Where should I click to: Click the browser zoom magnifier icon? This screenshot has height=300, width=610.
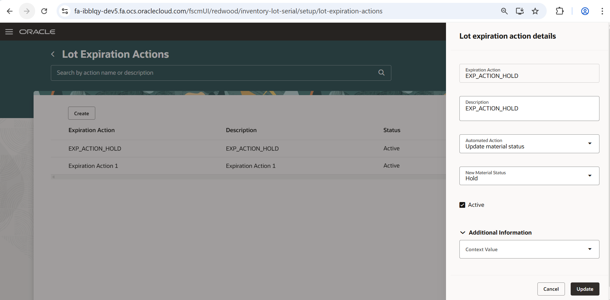[x=504, y=11]
